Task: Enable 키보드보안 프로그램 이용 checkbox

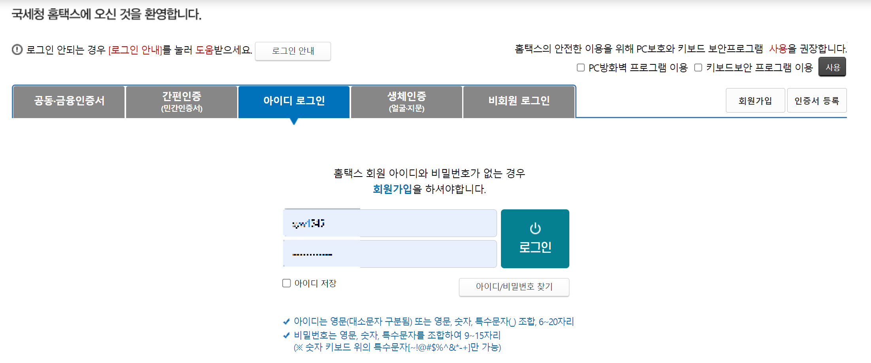Action: [x=698, y=68]
